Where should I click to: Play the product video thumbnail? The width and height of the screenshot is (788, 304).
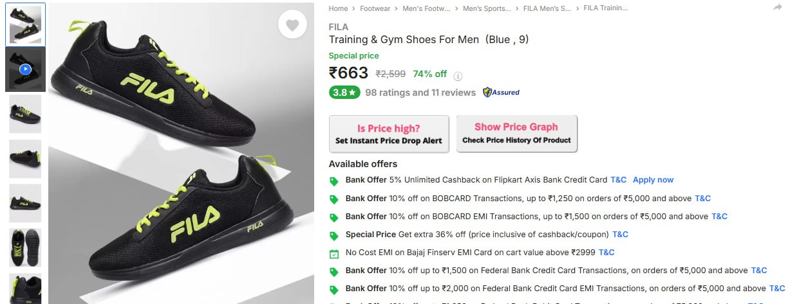[25, 69]
